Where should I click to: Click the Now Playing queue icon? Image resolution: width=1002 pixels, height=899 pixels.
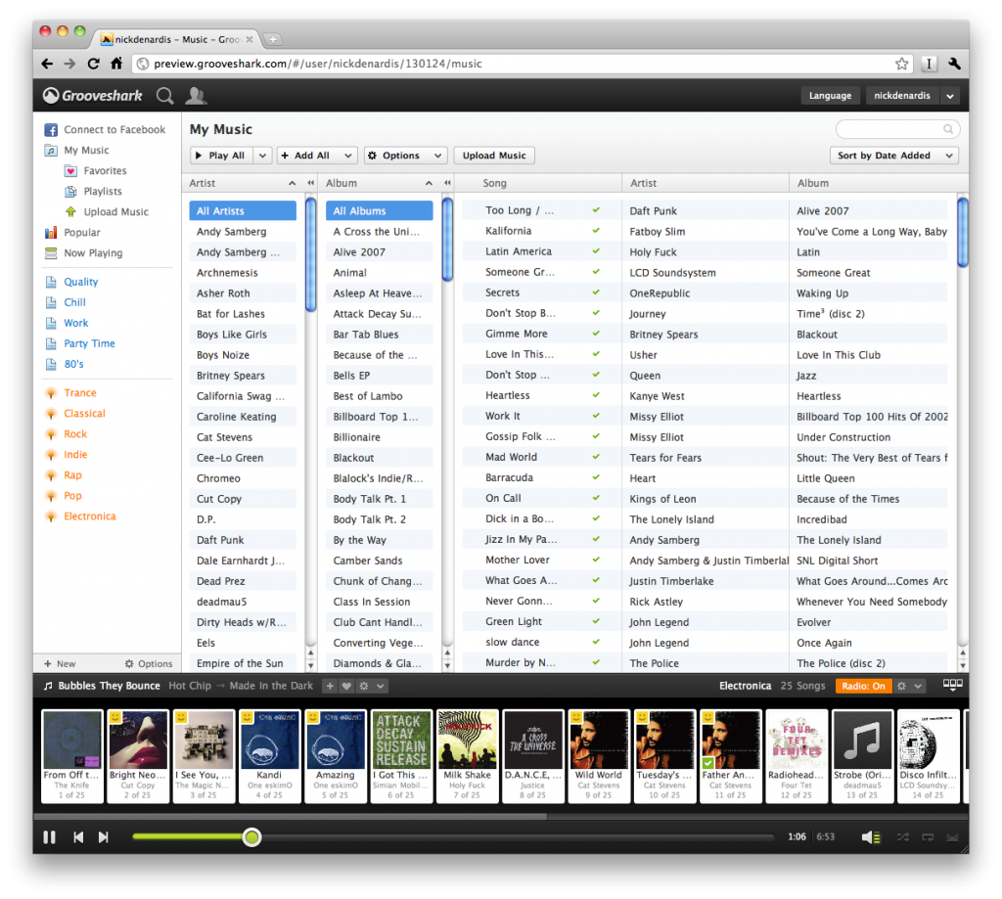click(x=51, y=253)
